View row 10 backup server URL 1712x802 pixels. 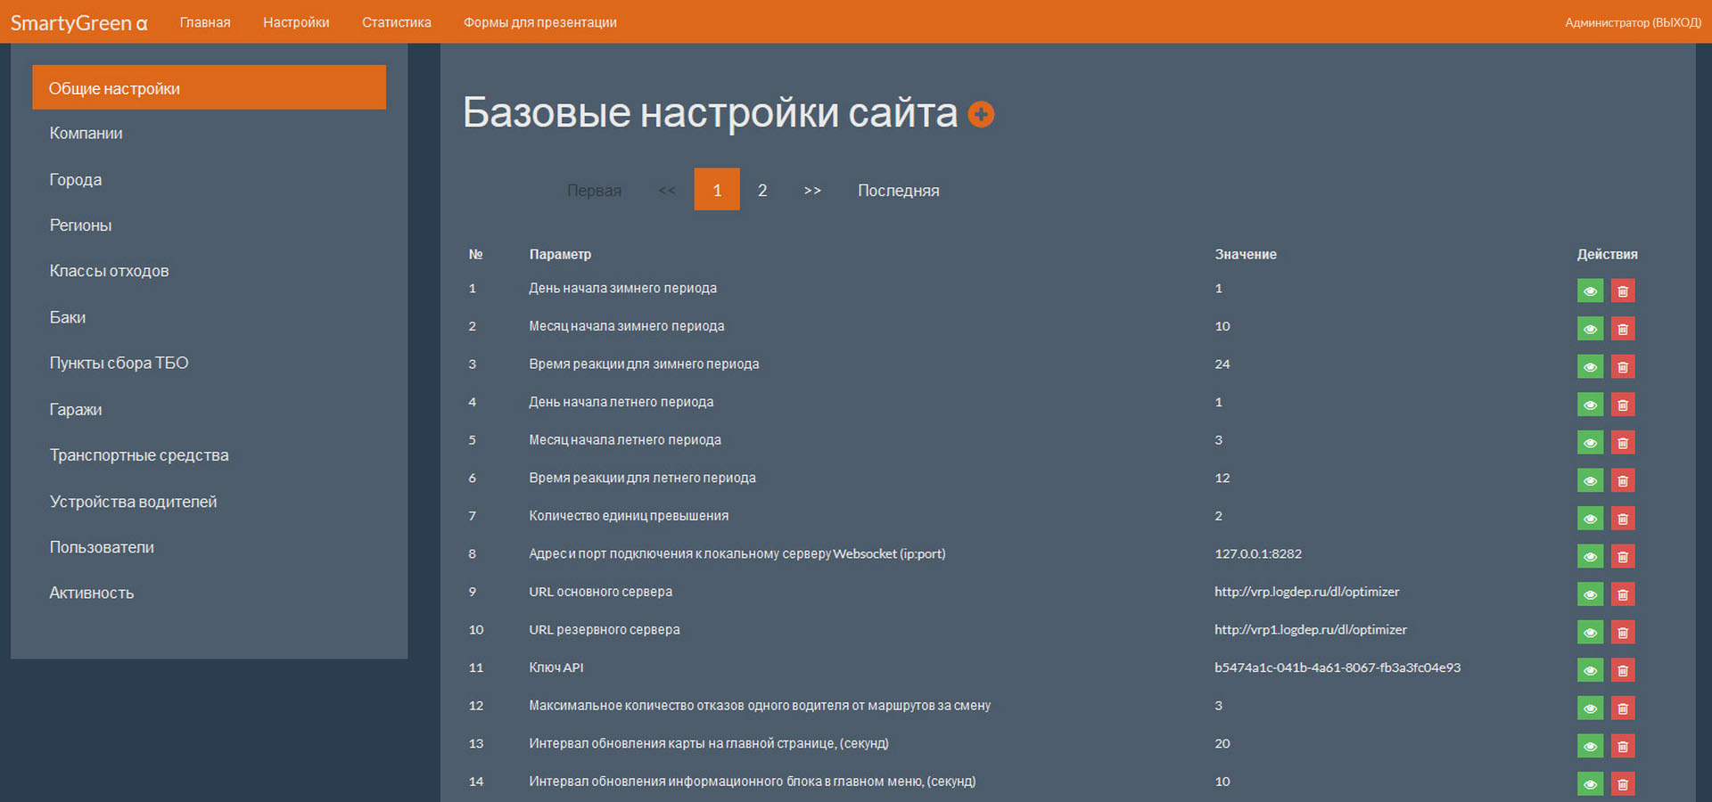(1590, 633)
